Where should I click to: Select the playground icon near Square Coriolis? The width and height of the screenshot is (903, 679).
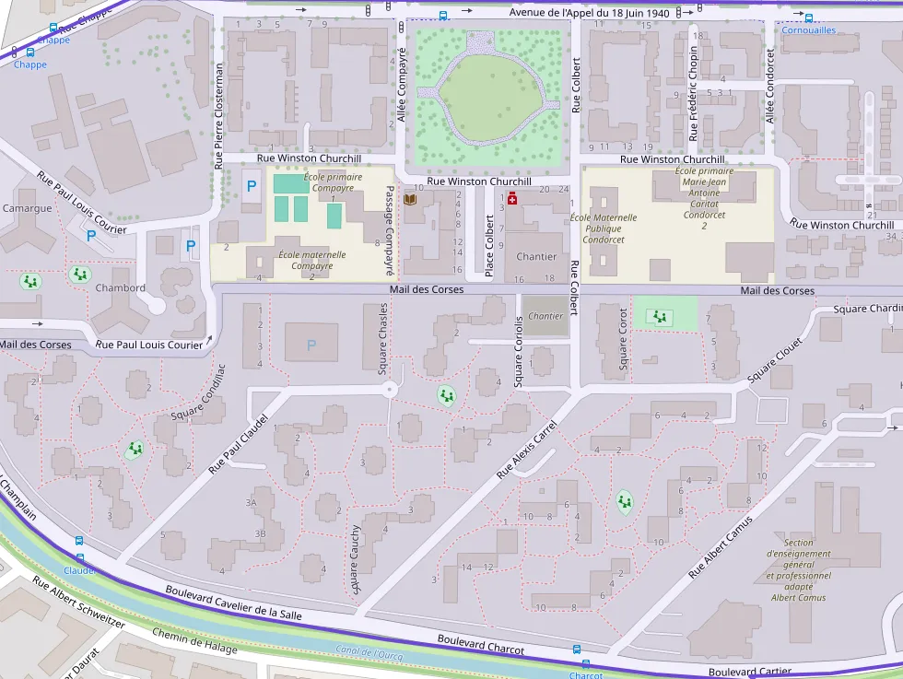pos(447,396)
